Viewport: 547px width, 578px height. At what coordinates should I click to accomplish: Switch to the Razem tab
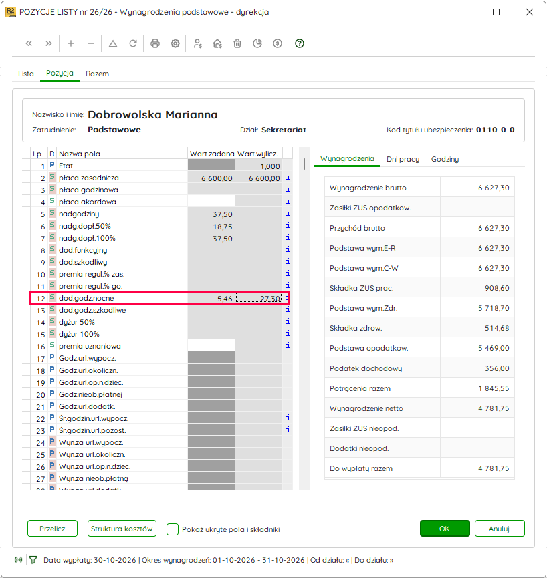click(97, 74)
